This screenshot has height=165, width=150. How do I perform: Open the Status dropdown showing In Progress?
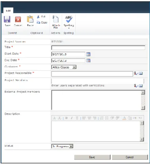click(62, 146)
